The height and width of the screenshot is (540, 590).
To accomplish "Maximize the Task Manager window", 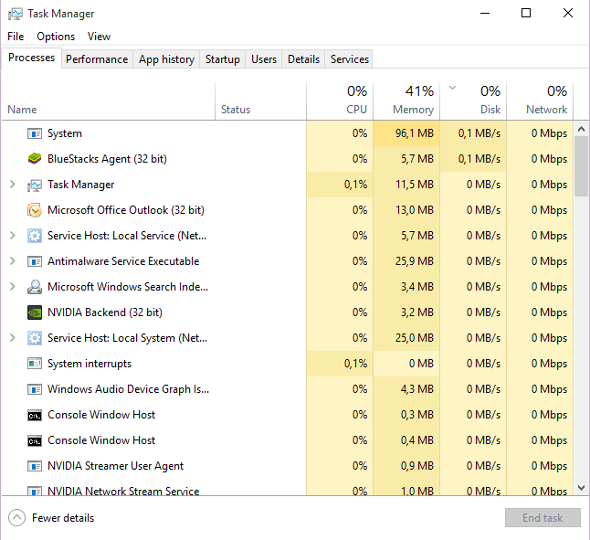I will 526,13.
